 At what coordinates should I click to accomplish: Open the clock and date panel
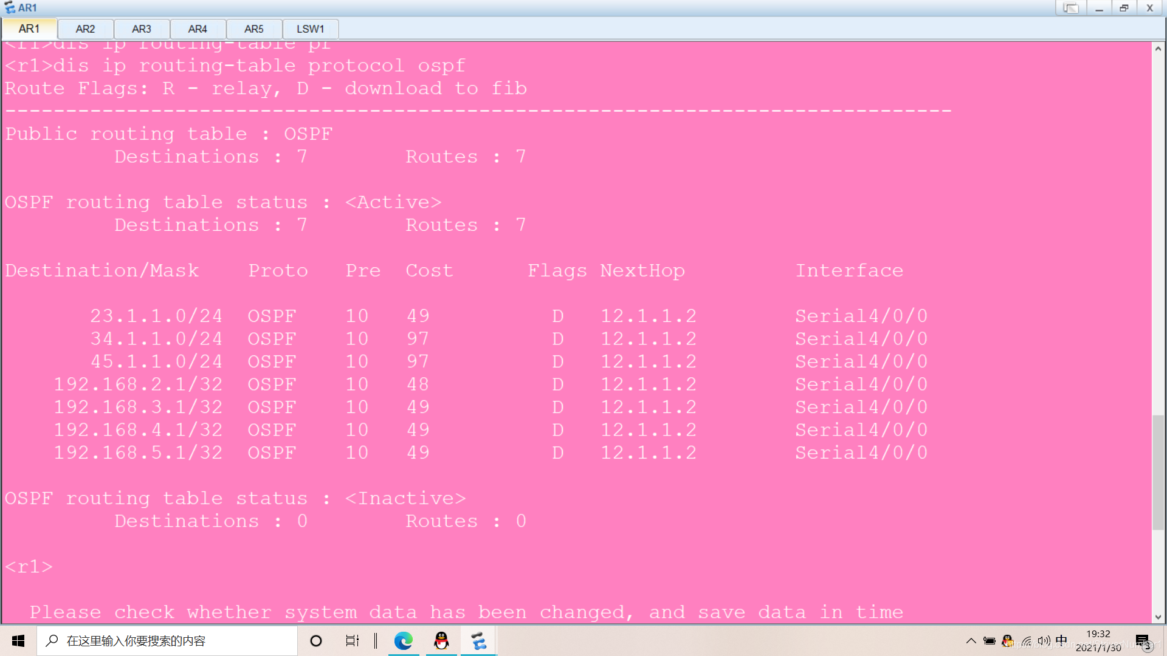click(1098, 641)
